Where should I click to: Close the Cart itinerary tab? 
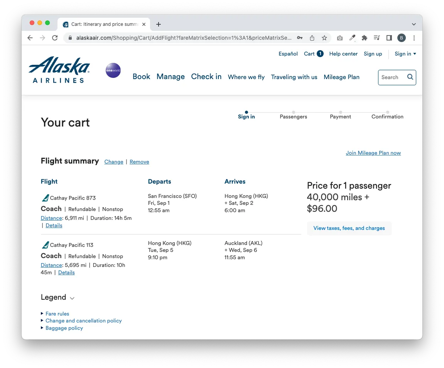[144, 24]
